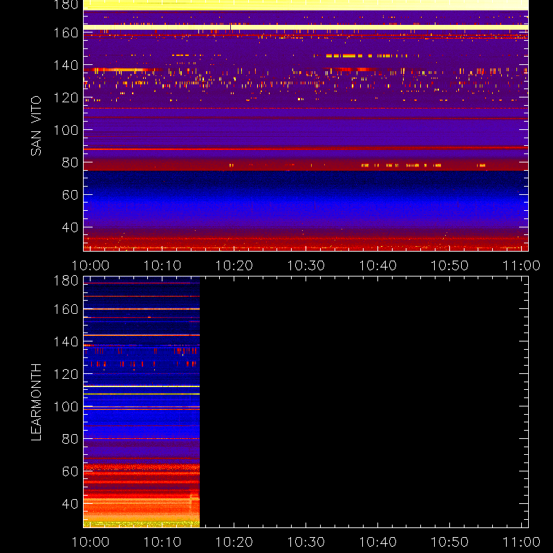553x553 pixels.
Task: Choose the 10:50 time label under Learmonth plot
Action: [x=450, y=542]
